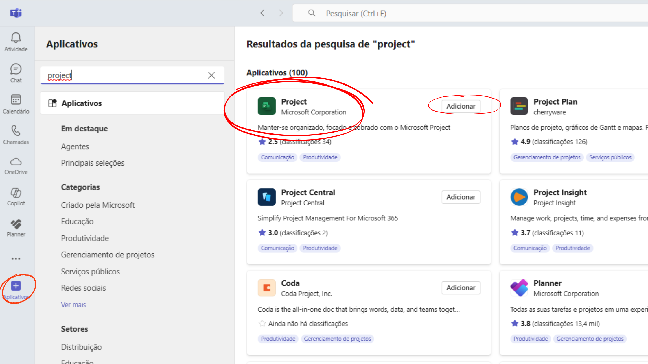
Task: Filter by Educação under Categorias
Action: click(x=77, y=222)
